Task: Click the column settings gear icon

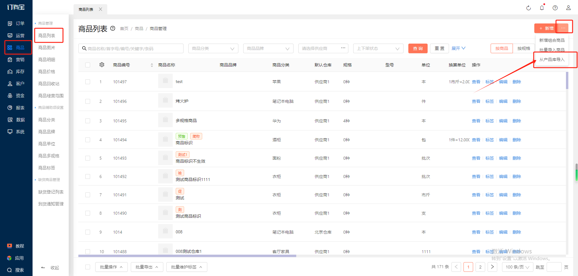Action: [102, 65]
